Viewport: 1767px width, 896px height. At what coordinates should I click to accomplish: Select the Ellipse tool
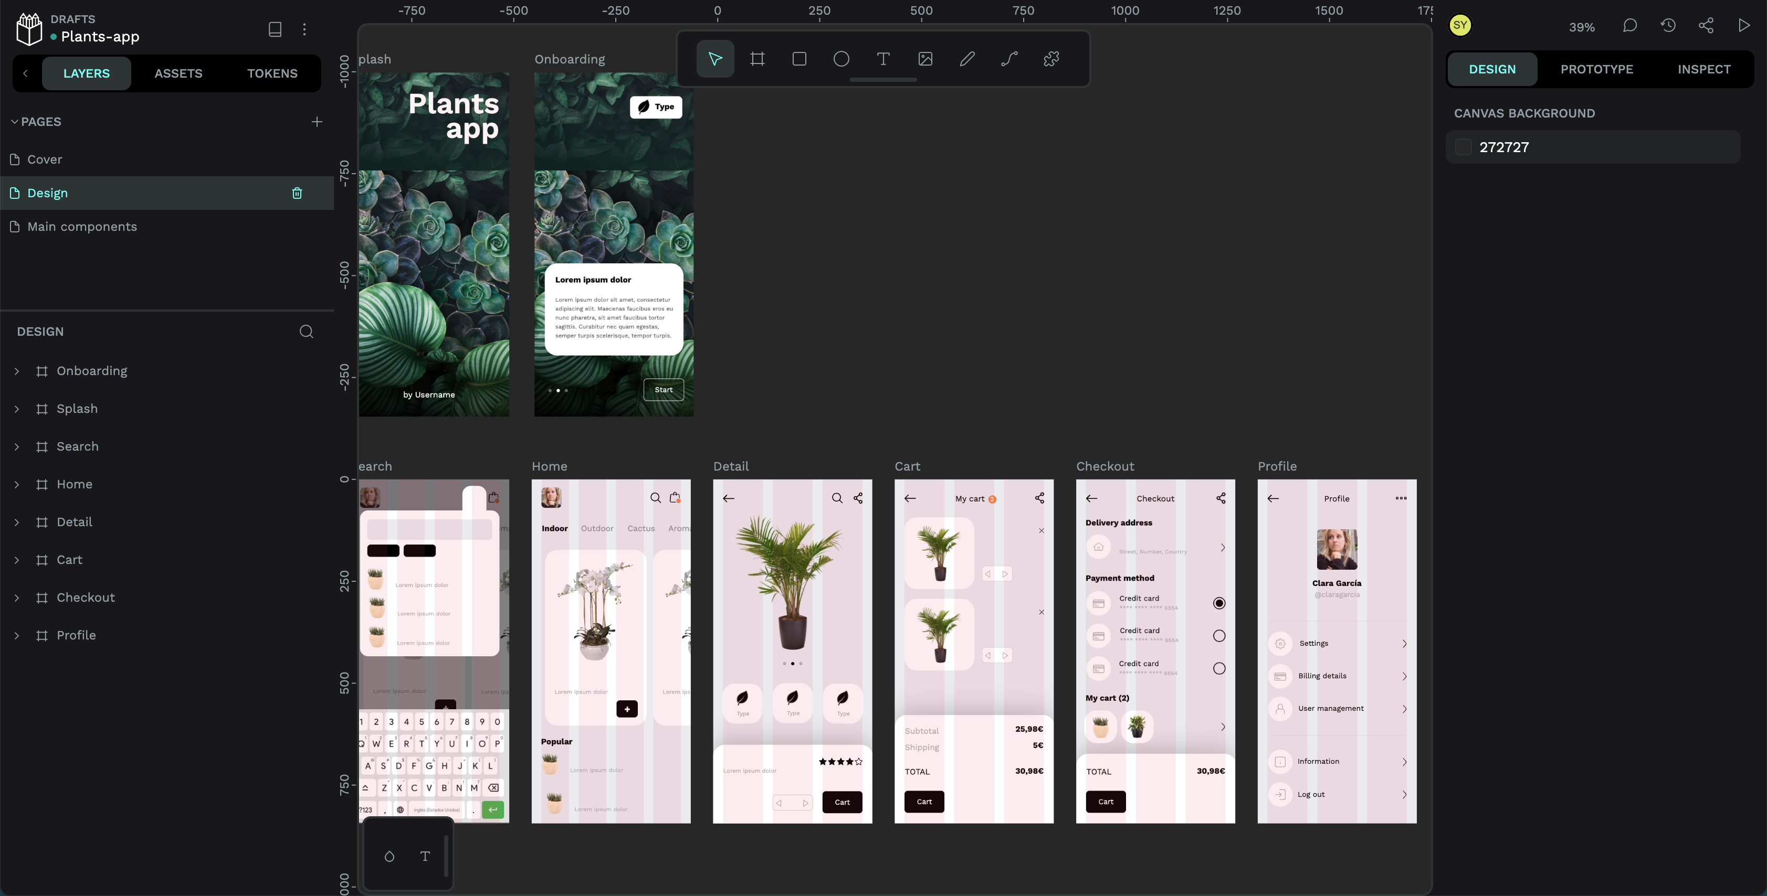841,59
